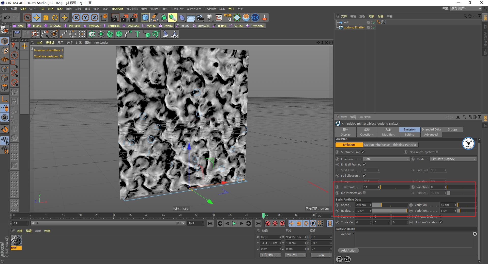Toggle the Subframe Emit checkbox
488x264 pixels.
pyautogui.click(x=363, y=152)
